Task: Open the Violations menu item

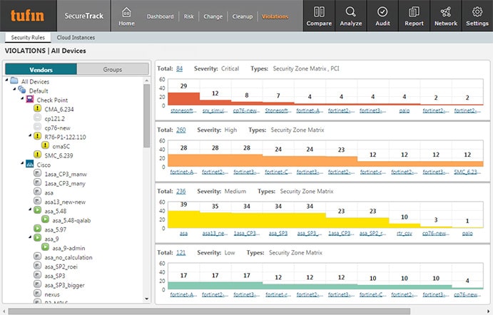Action: pos(275,16)
